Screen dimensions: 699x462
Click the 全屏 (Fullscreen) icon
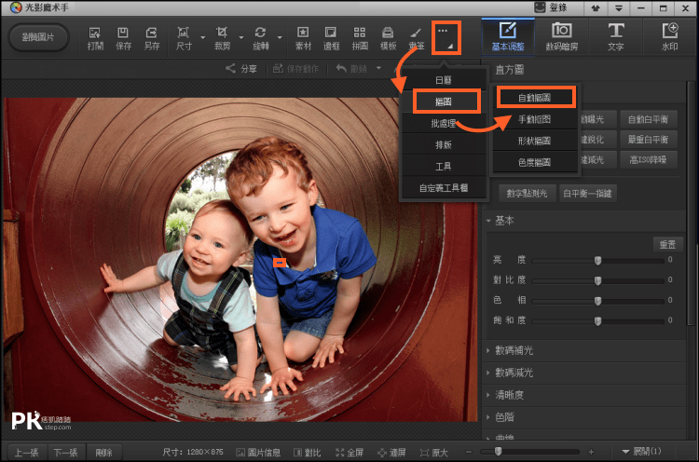339,453
